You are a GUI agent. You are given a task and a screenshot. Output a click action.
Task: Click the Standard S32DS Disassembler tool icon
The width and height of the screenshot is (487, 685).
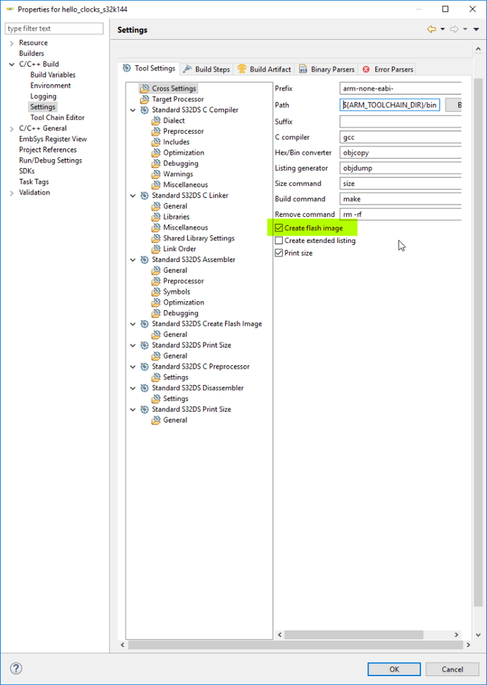(x=145, y=388)
